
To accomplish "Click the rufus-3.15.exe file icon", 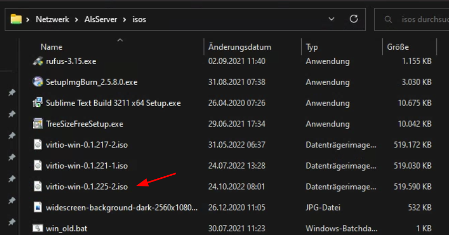I will 37,61.
